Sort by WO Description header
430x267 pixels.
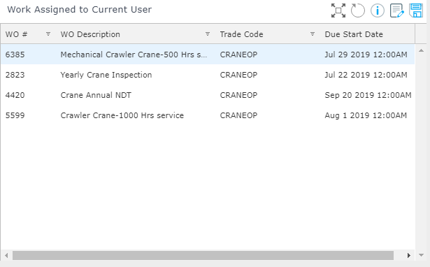click(90, 34)
